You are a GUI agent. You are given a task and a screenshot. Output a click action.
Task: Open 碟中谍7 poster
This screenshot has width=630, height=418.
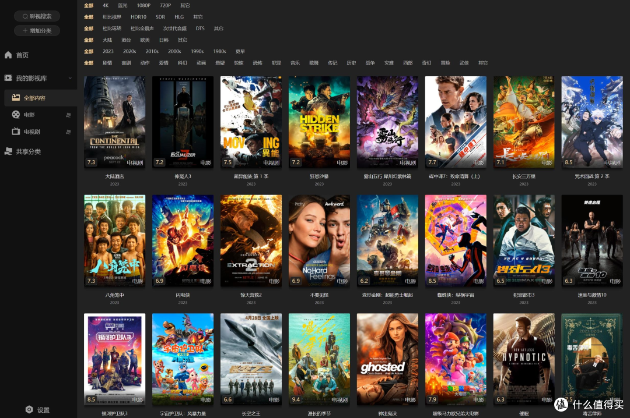tap(456, 122)
